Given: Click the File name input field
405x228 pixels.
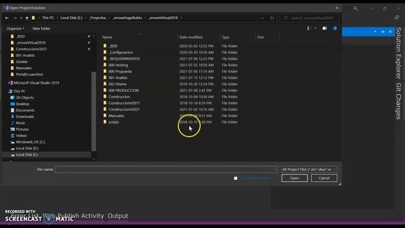Looking at the screenshot, I should 166,170.
